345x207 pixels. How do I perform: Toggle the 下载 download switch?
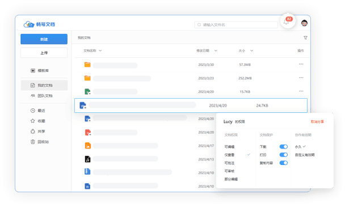[x=284, y=147]
